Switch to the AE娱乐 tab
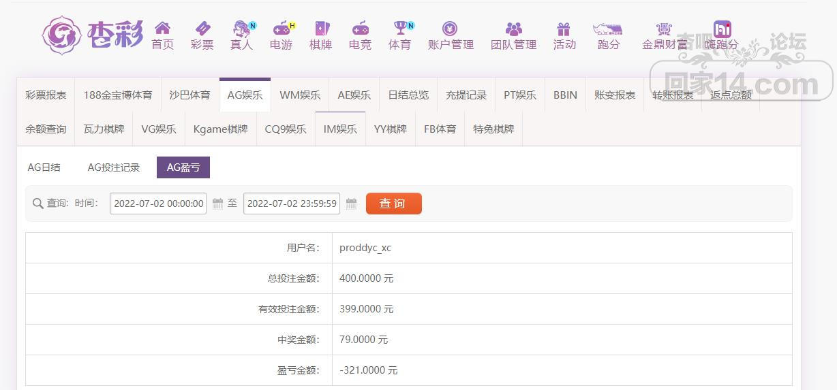Screen dimensions: 837x390 pos(354,95)
